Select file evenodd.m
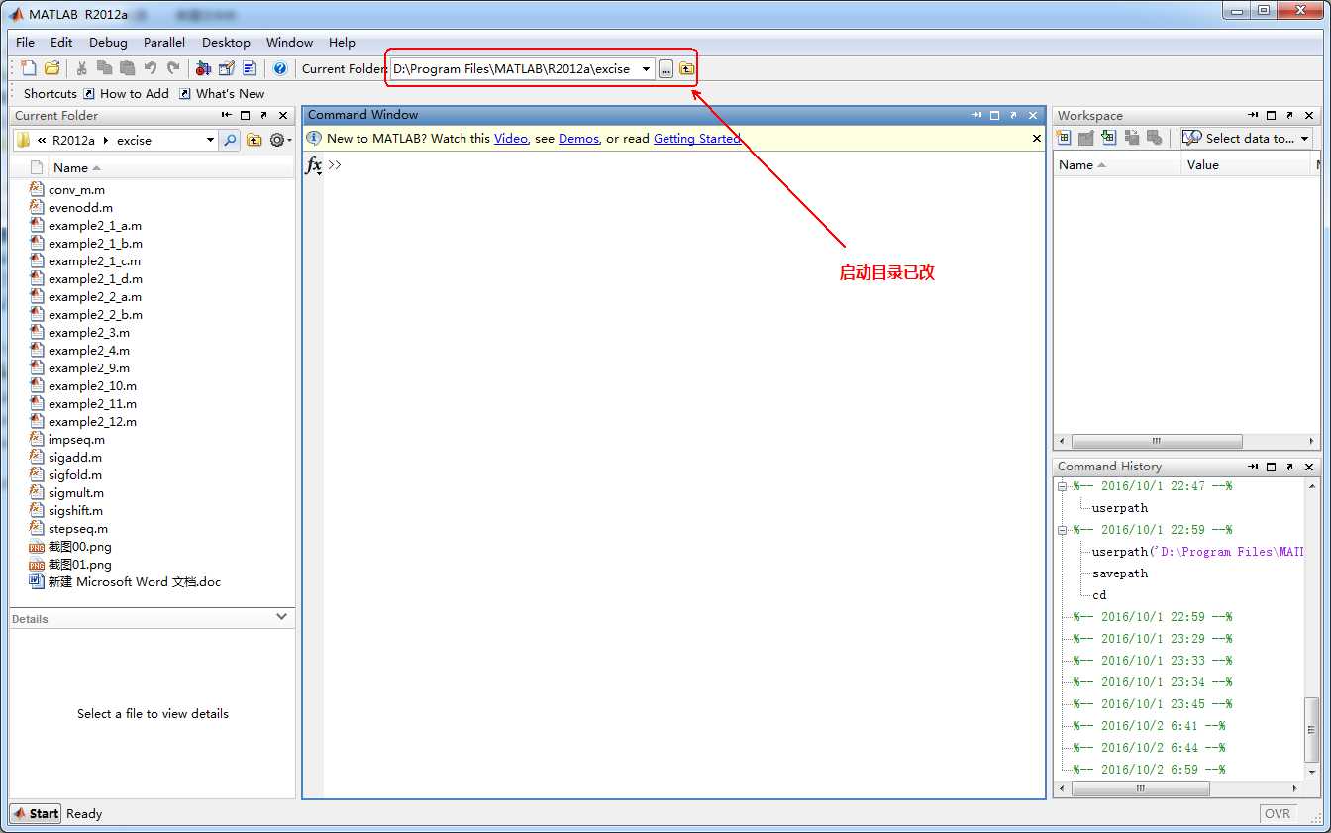1331x833 pixels. tap(80, 207)
